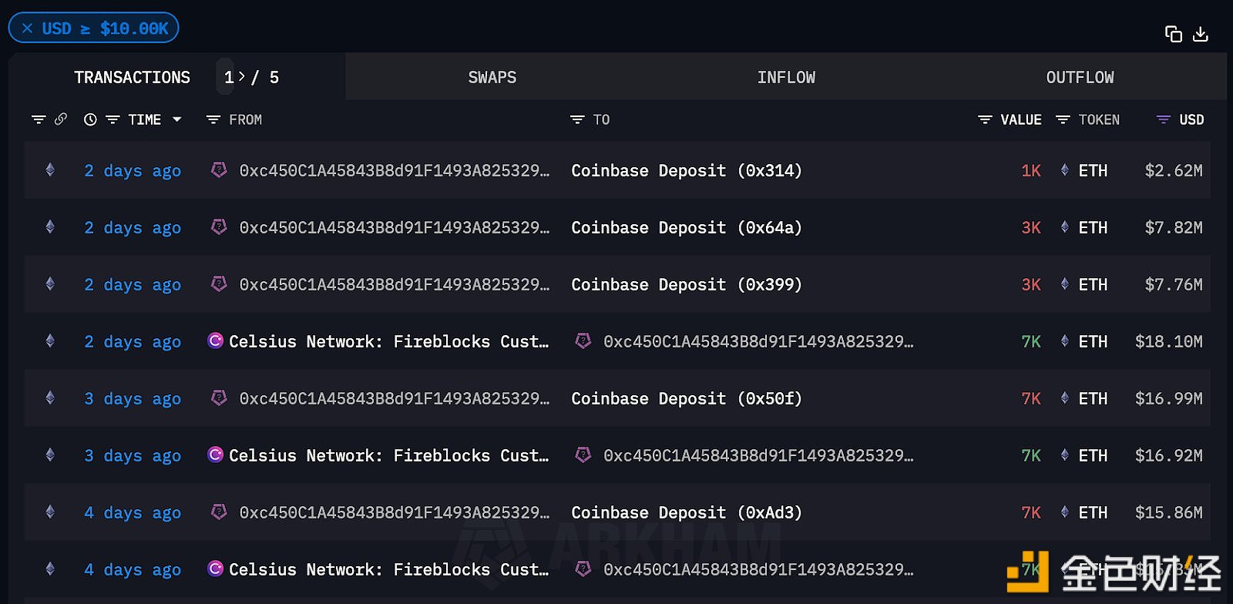Open the TOKEN column filter

tap(1063, 119)
